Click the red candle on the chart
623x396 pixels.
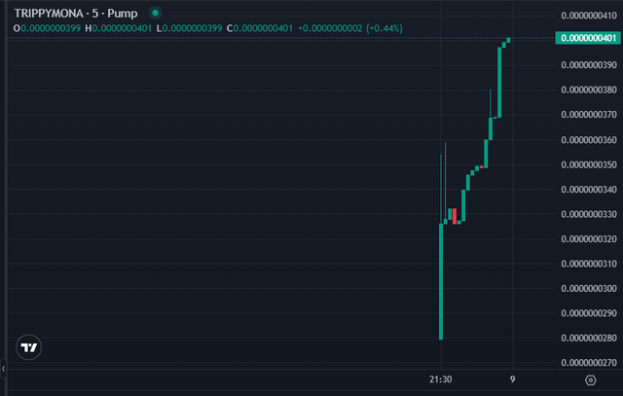pos(455,215)
